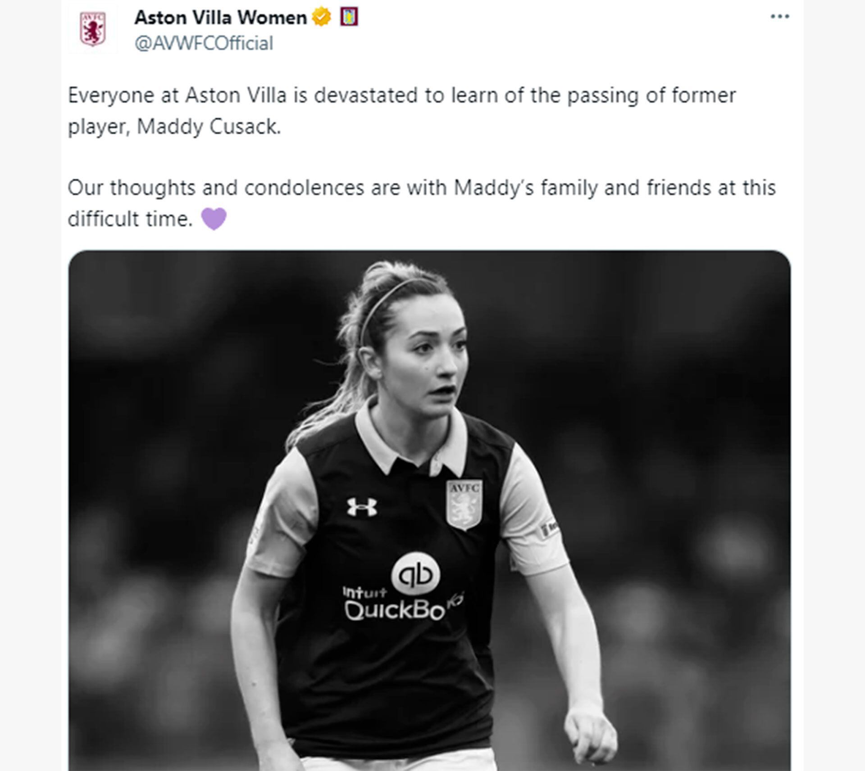The image size is (865, 771).
Task: Click the Aston Villa Women profile avatar
Action: [92, 29]
